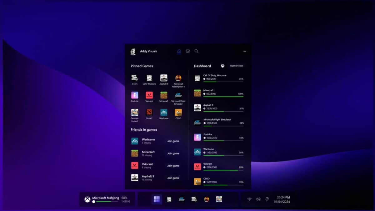Screen dimensions: 375x211
Task: Join the Valorant game with friends
Action: coord(173,166)
